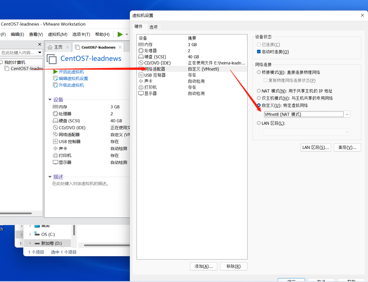Expand 新加卷 (D:) in the Explorer tree
Image resolution: width=368 pixels, height=282 pixels.
pyautogui.click(x=30, y=243)
